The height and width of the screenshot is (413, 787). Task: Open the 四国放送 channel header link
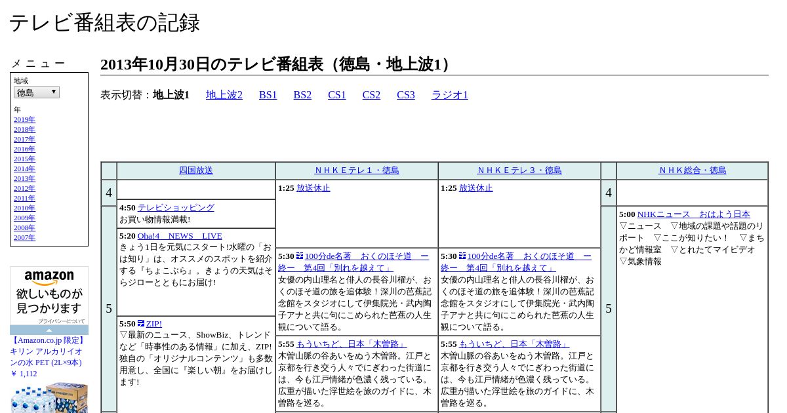point(196,170)
